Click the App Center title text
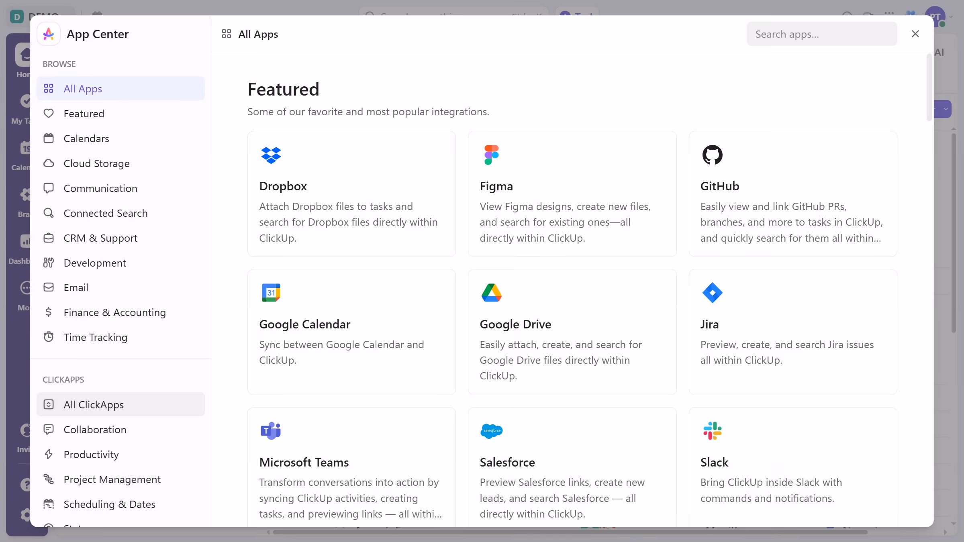Image resolution: width=964 pixels, height=542 pixels. 98,34
